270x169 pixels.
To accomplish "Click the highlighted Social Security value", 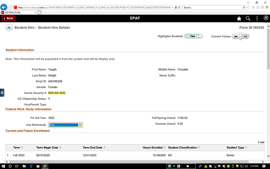I will pos(57,93).
